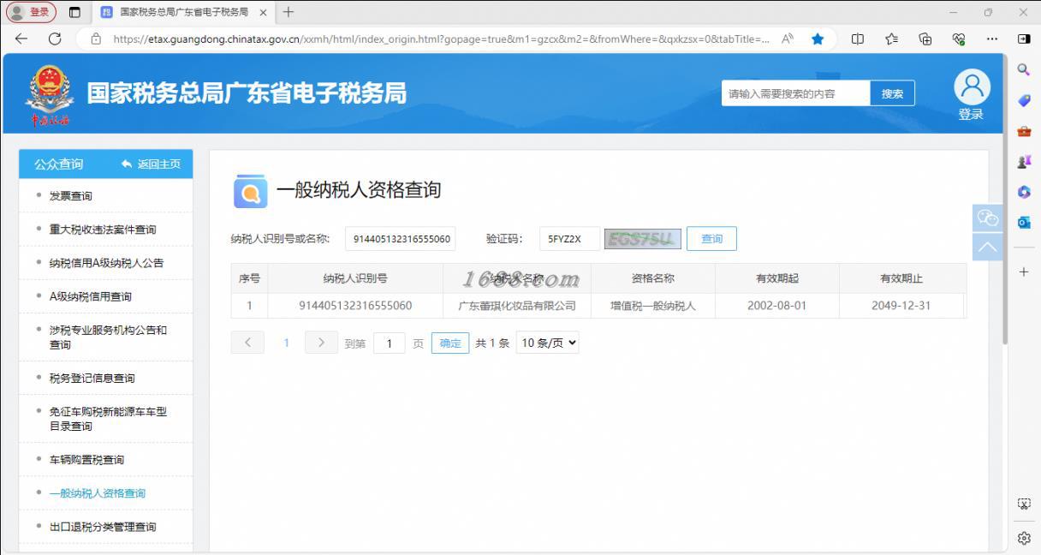Toggle the Edge sidebar panel icon

pyautogui.click(x=1024, y=39)
